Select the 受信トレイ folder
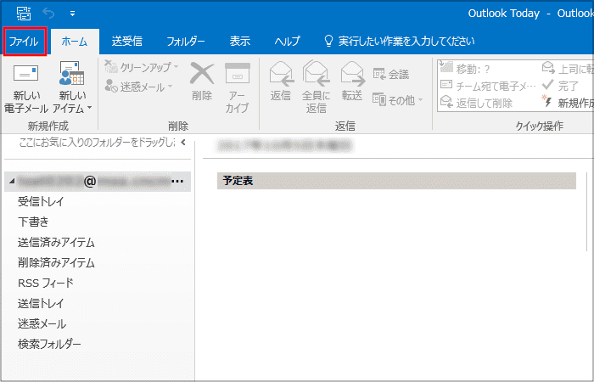Image resolution: width=594 pixels, height=382 pixels. pos(41,202)
